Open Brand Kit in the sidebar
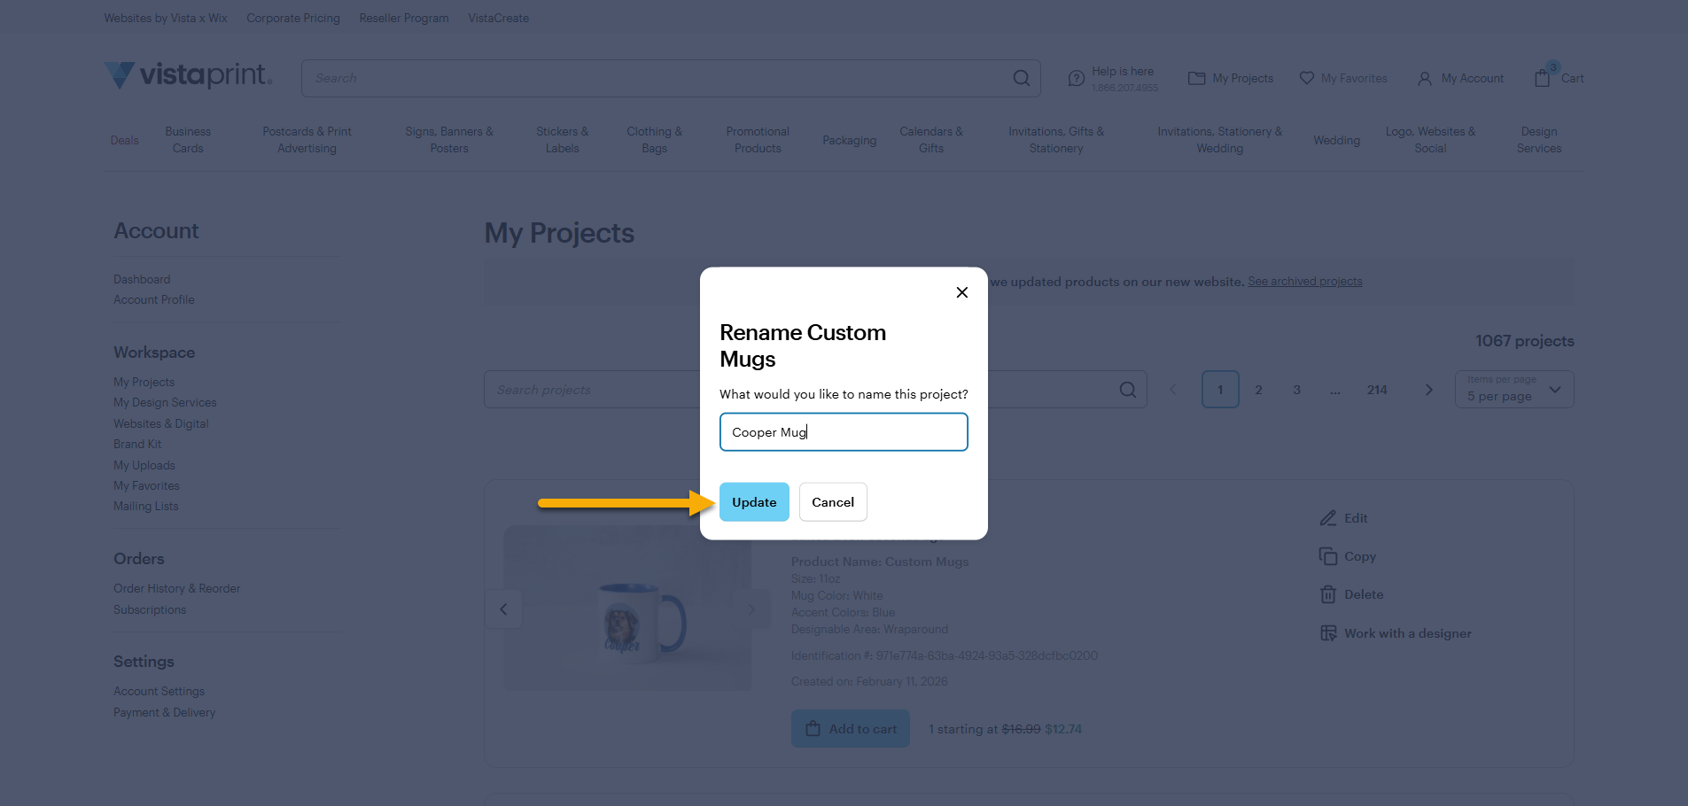This screenshot has height=806, width=1688. [x=137, y=444]
